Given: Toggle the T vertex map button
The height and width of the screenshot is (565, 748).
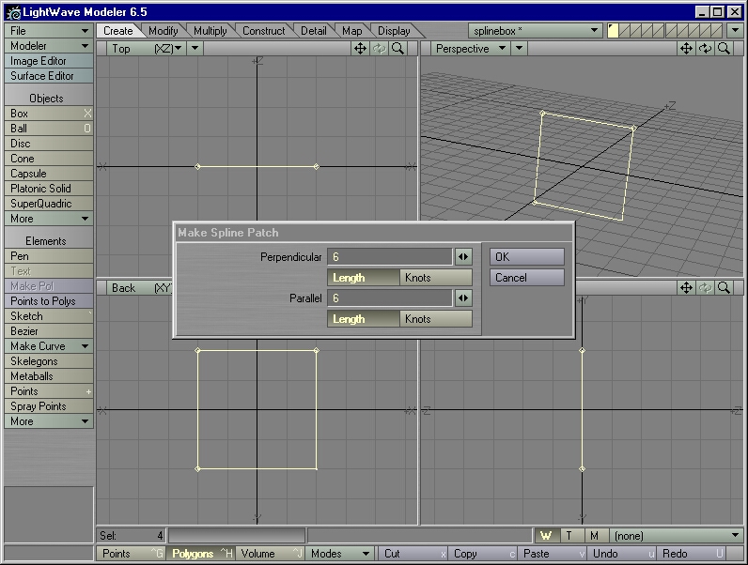Looking at the screenshot, I should tap(569, 536).
